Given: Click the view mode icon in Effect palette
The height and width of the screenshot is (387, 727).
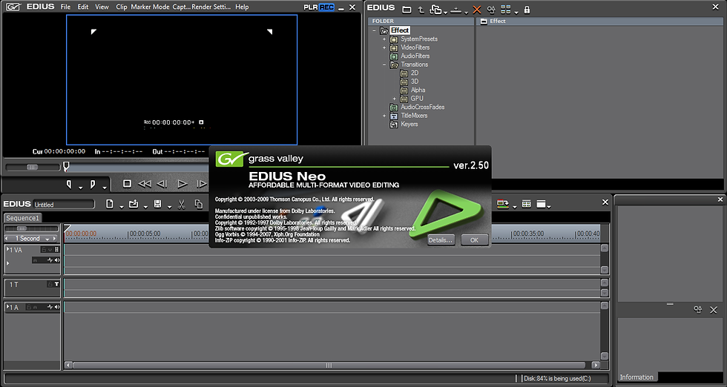Looking at the screenshot, I should pyautogui.click(x=506, y=10).
